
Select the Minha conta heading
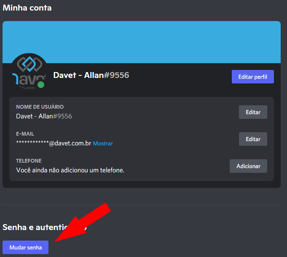point(27,8)
